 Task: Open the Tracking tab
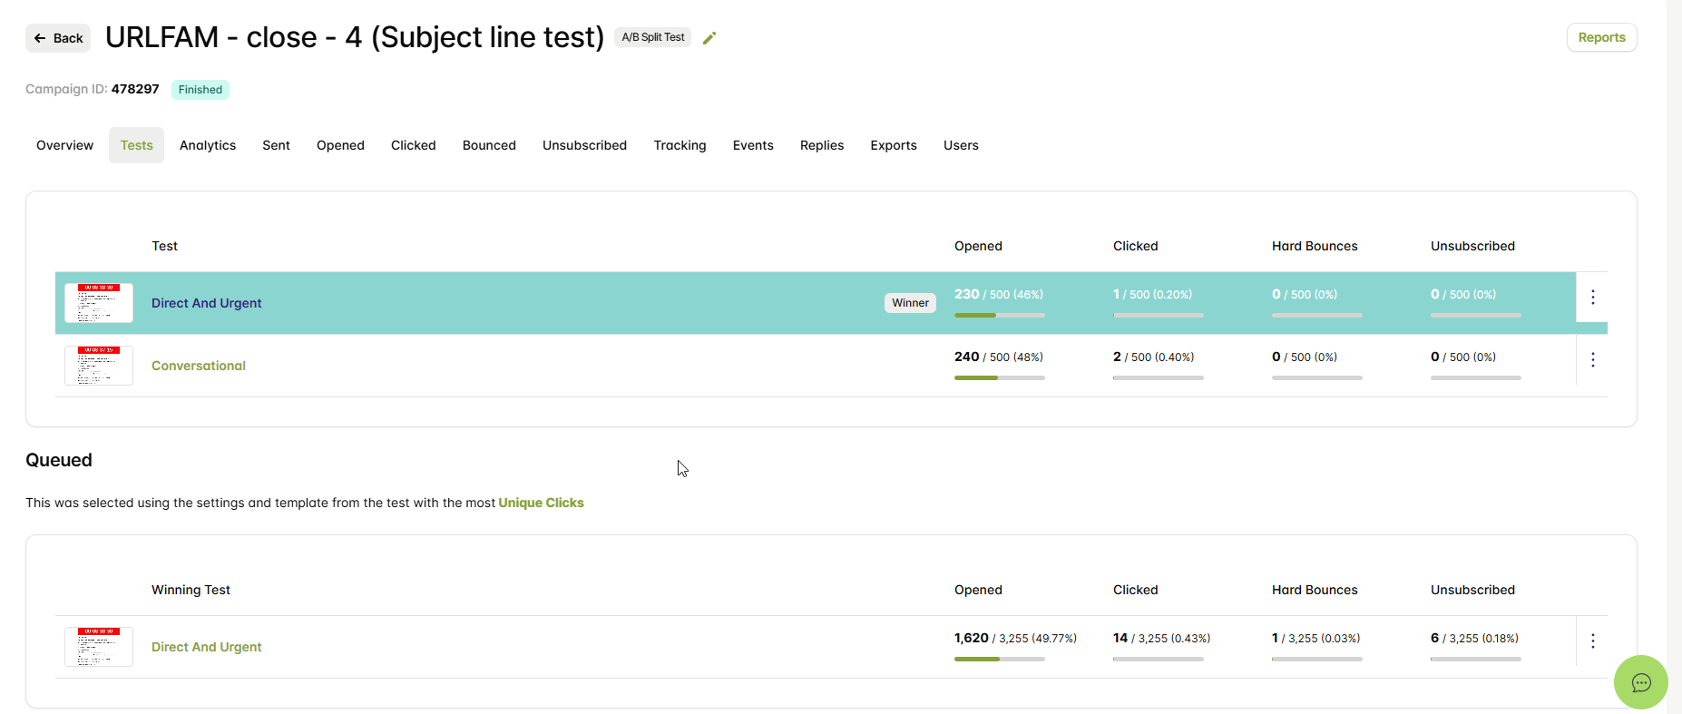[x=680, y=145]
